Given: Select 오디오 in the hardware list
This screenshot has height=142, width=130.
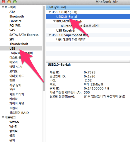Looking at the screenshot, I should tap(13, 71).
